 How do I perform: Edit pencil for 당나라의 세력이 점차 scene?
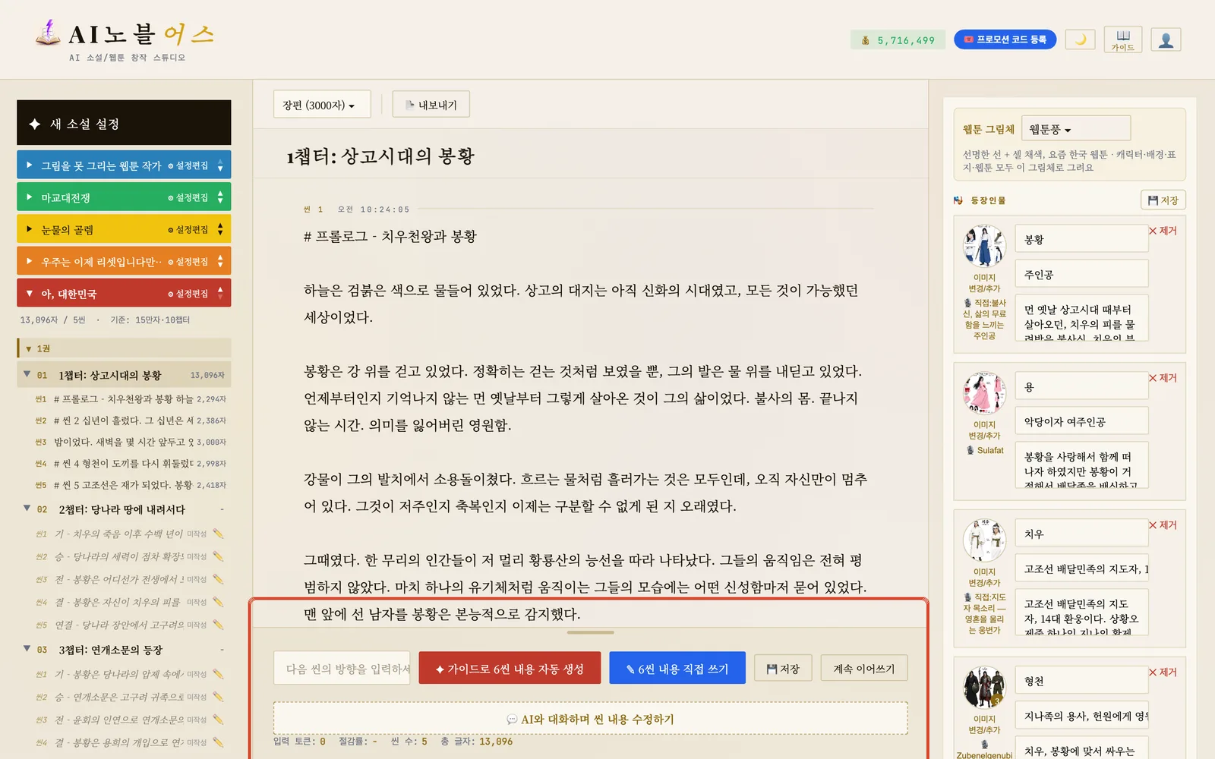[219, 556]
